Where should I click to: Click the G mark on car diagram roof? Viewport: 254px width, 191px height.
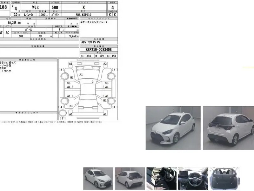92,82
